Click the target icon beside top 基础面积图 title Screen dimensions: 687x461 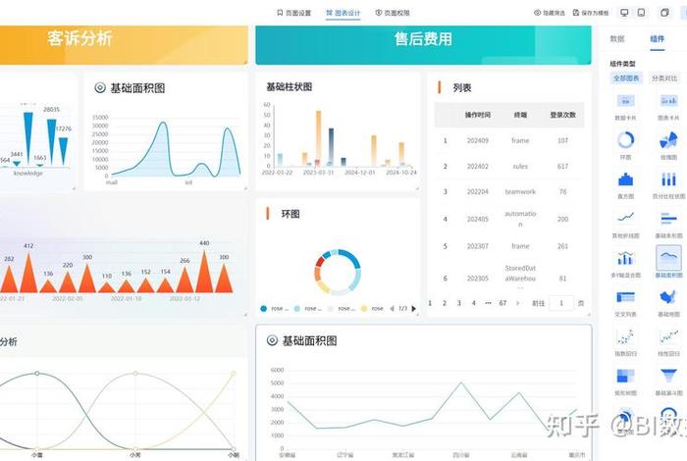[x=100, y=87]
